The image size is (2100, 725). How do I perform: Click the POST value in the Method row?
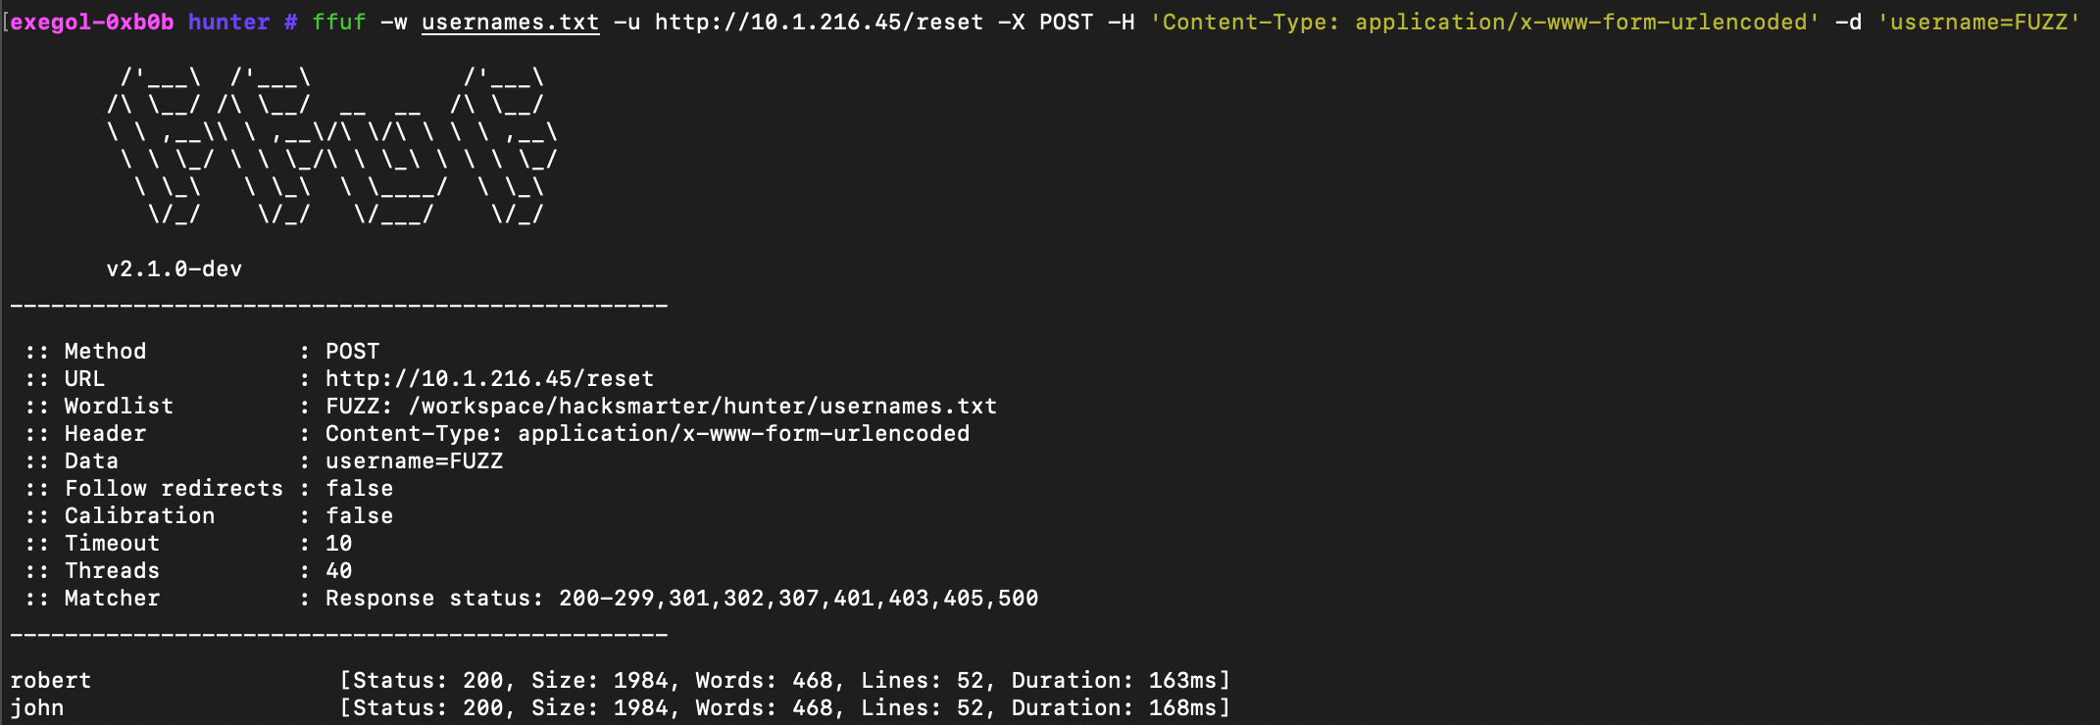tap(352, 352)
